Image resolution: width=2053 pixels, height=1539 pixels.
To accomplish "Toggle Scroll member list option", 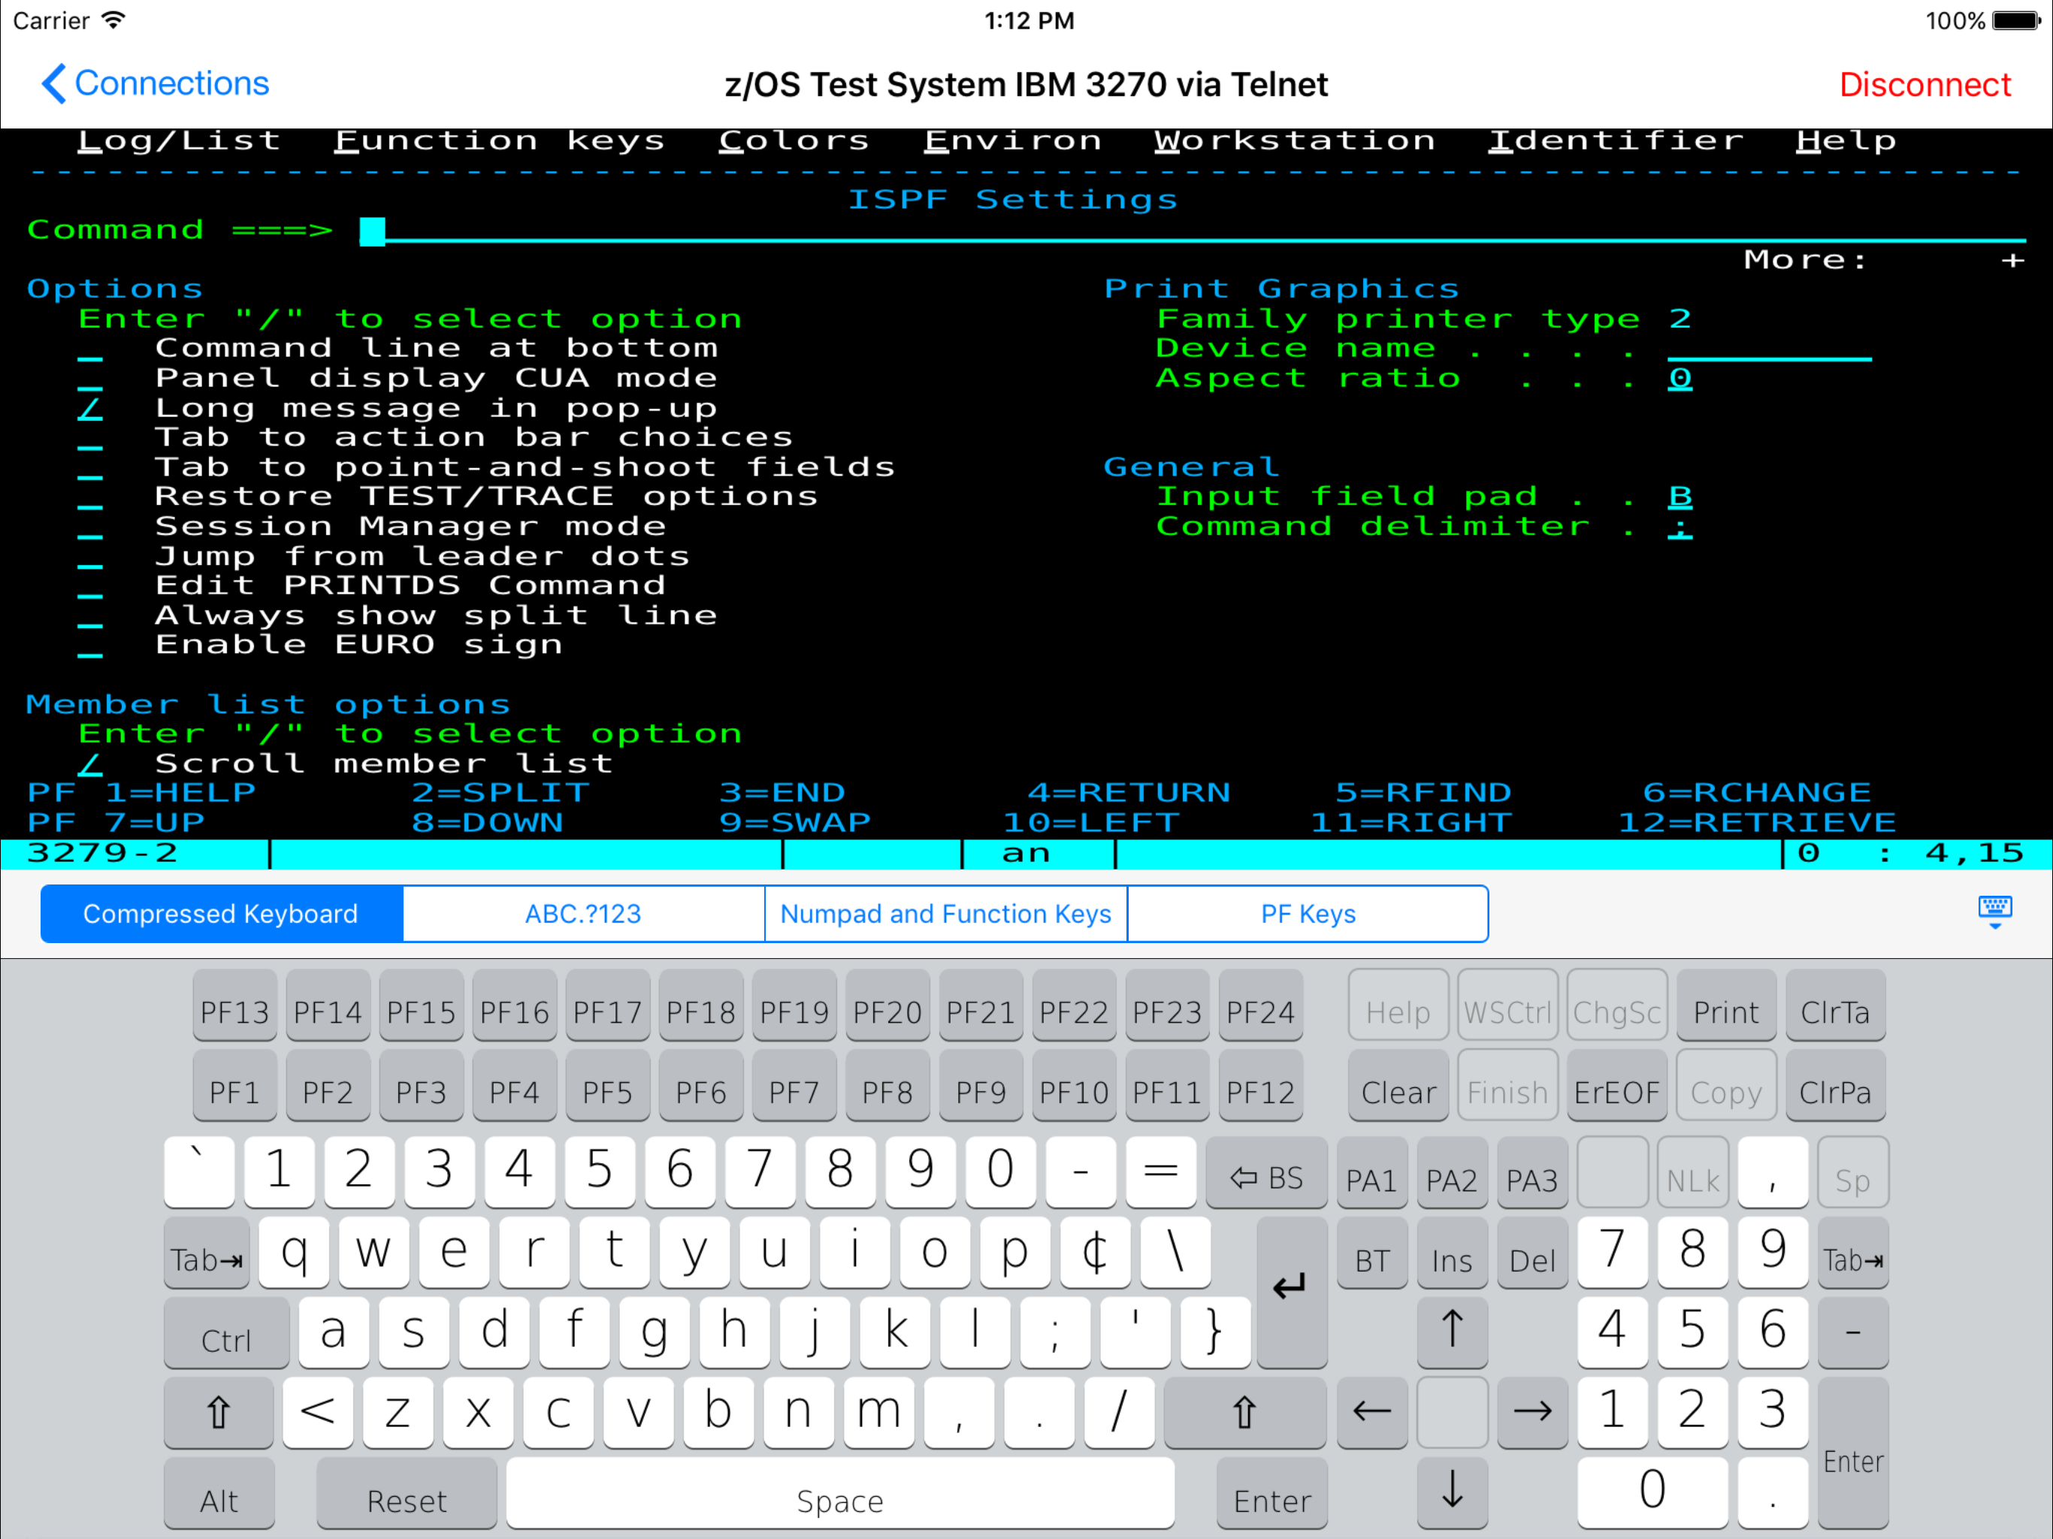I will pos(90,766).
